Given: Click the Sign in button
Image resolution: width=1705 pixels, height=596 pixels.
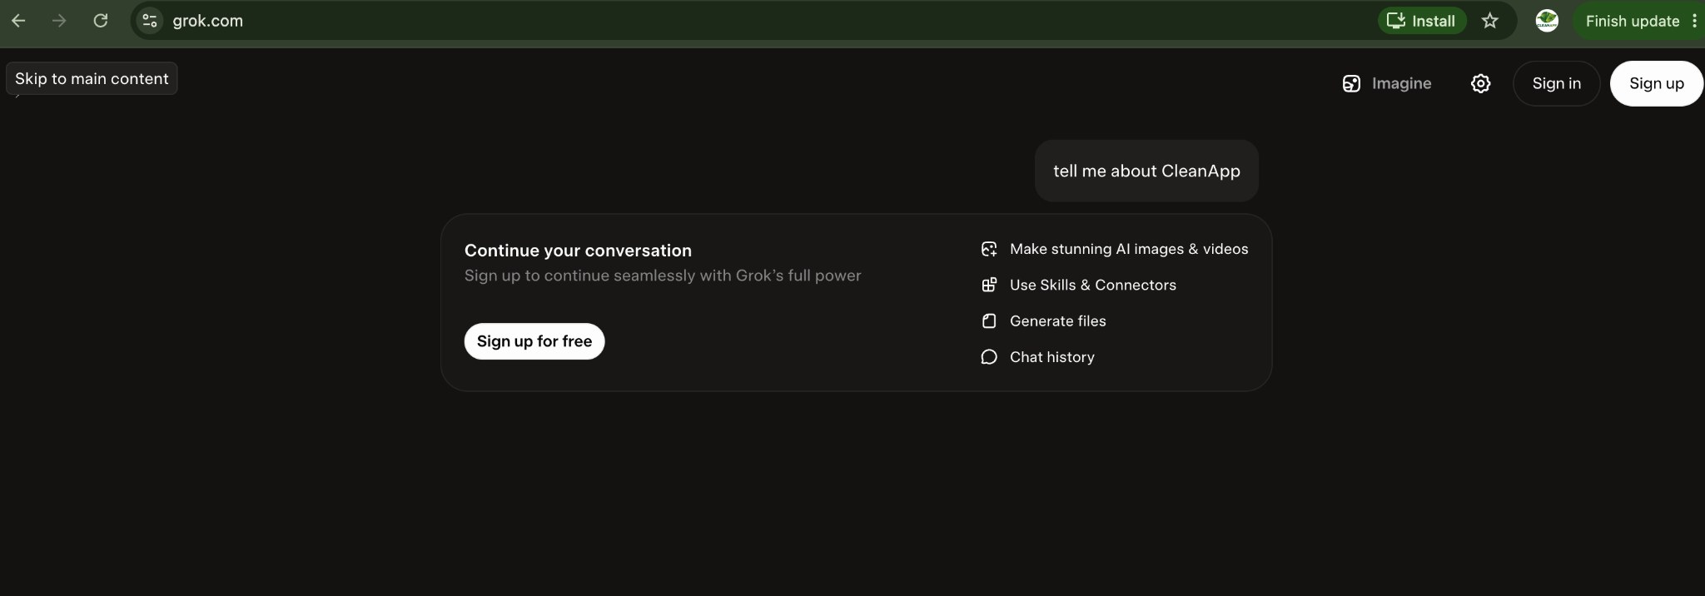Looking at the screenshot, I should 1556,83.
